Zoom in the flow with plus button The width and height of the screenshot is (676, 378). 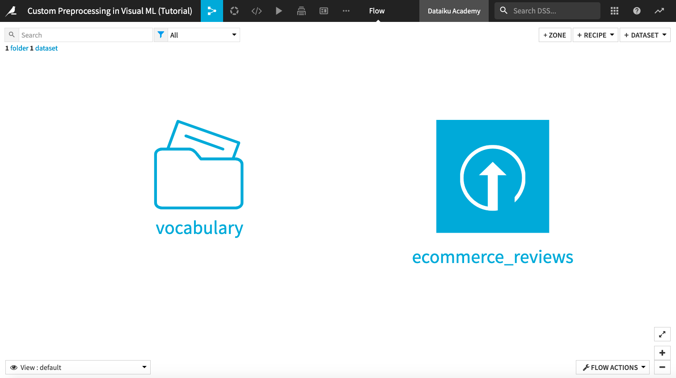click(662, 353)
